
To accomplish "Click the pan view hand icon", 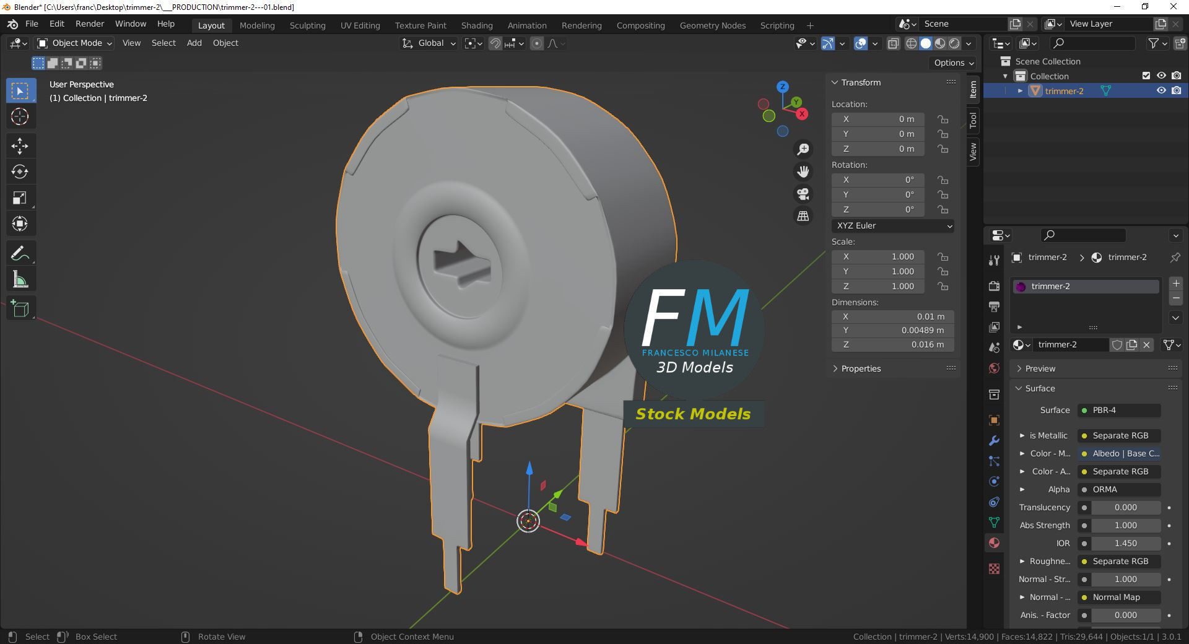I will pos(803,172).
